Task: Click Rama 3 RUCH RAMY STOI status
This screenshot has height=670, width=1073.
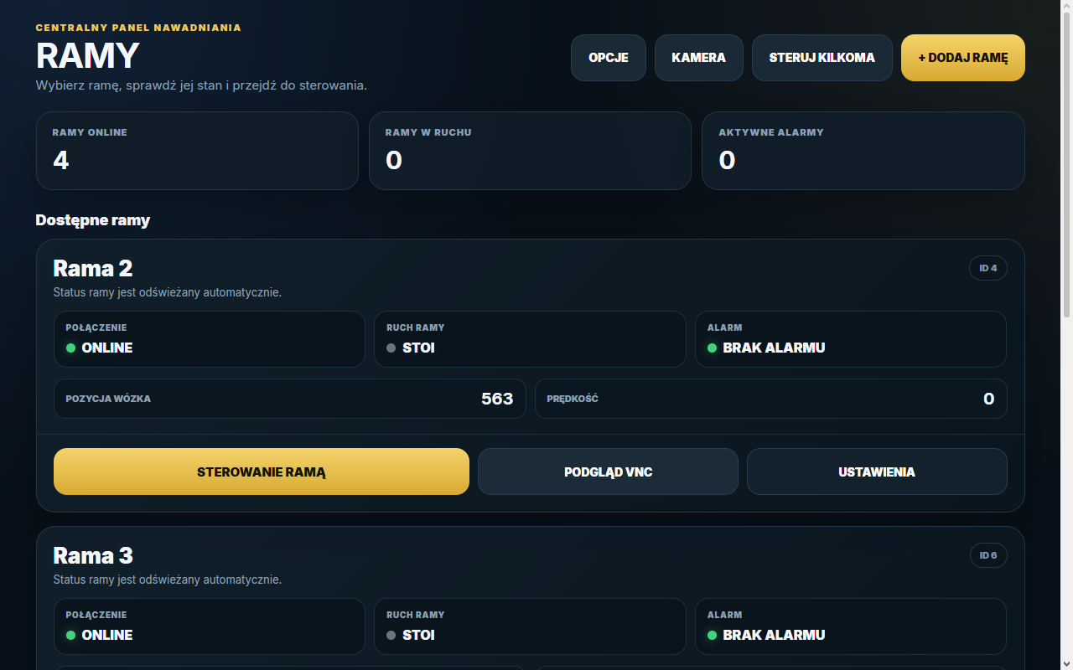Action: (530, 626)
